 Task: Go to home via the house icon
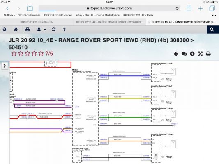16,30
